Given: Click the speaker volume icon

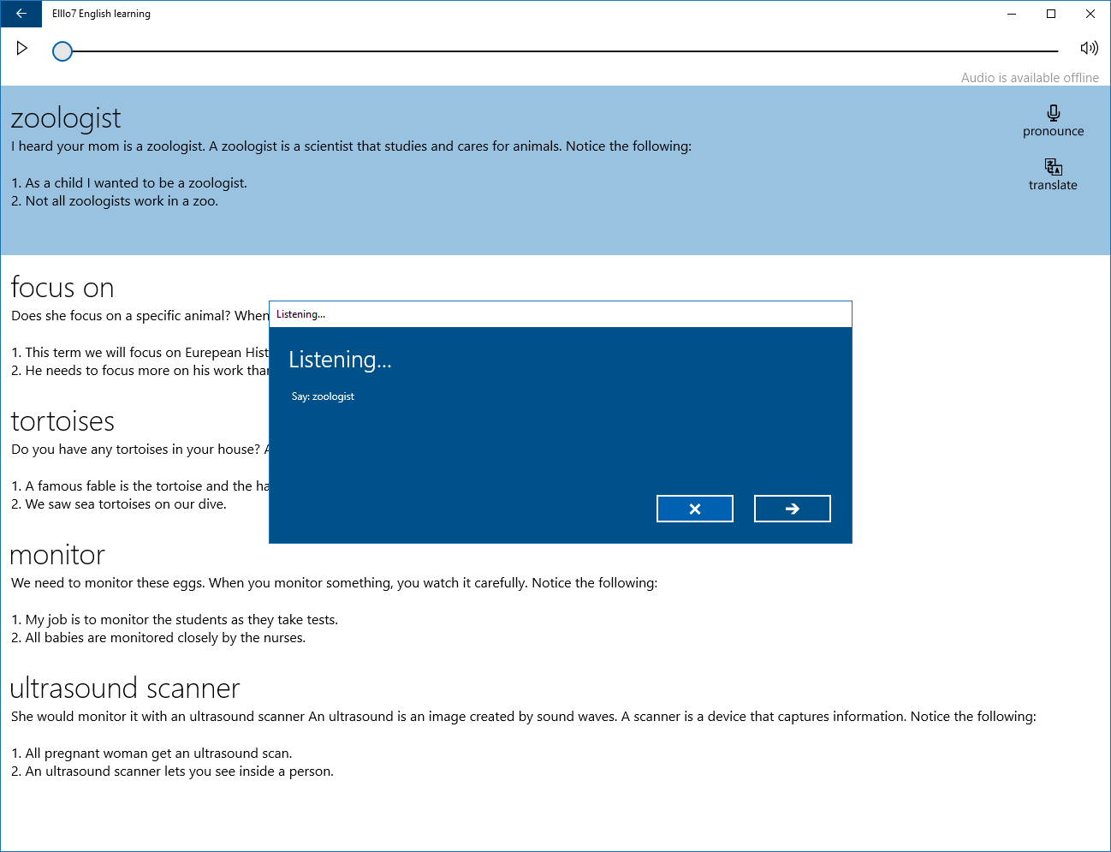Looking at the screenshot, I should click(x=1089, y=48).
